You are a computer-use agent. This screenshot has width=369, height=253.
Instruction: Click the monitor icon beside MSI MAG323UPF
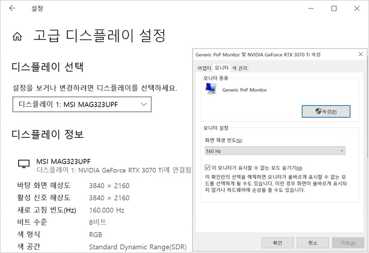pos(24,164)
